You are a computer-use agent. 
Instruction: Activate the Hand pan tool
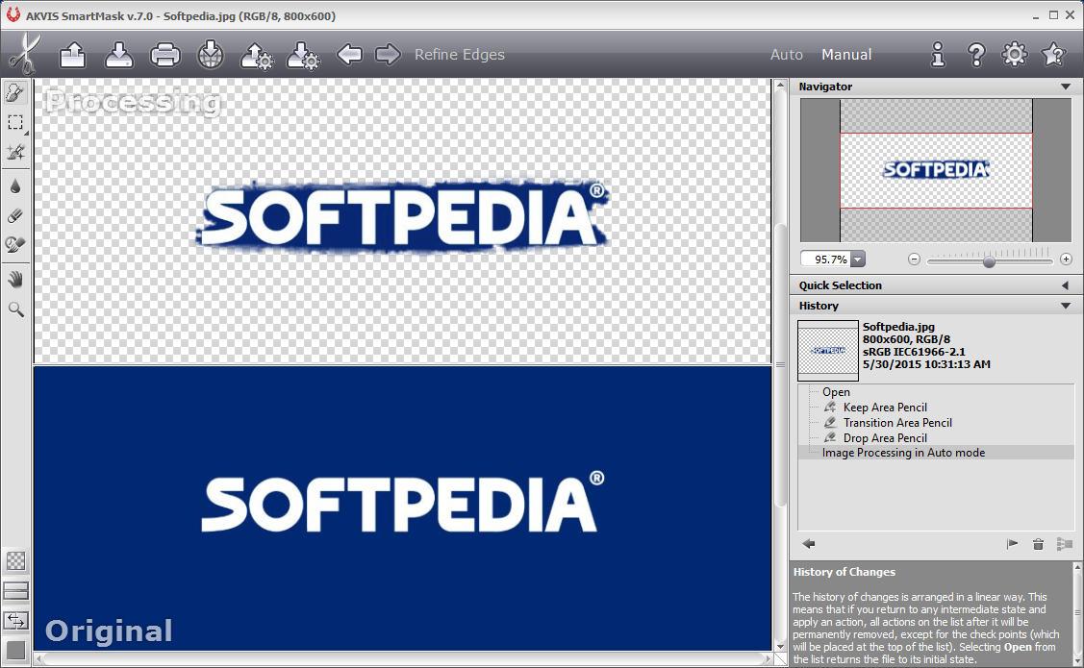[x=15, y=279]
